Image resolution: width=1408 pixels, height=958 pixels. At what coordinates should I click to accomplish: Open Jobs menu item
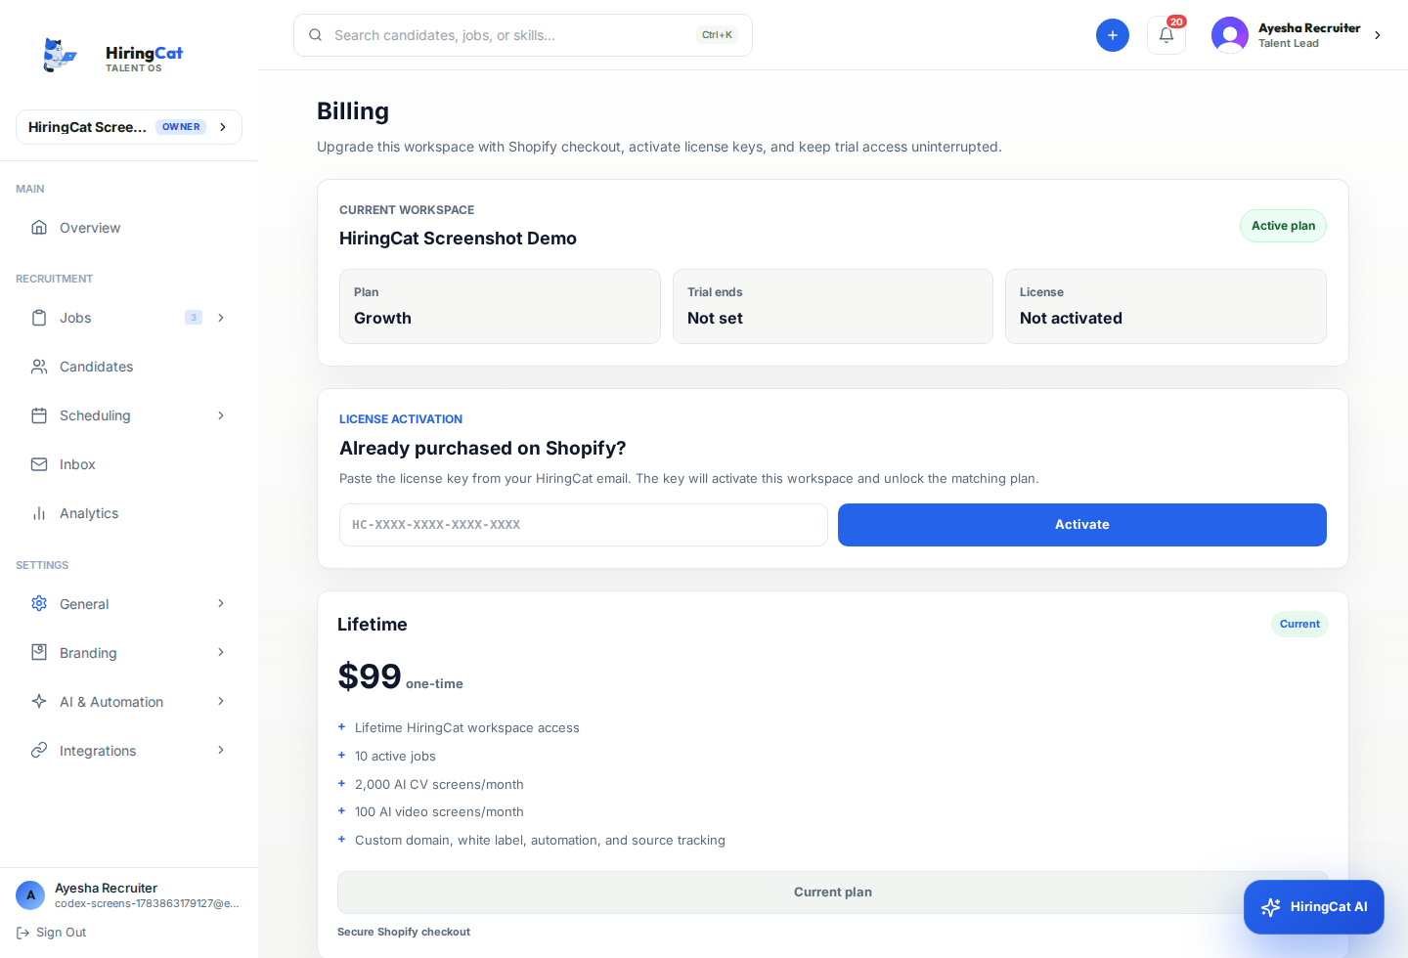129,318
